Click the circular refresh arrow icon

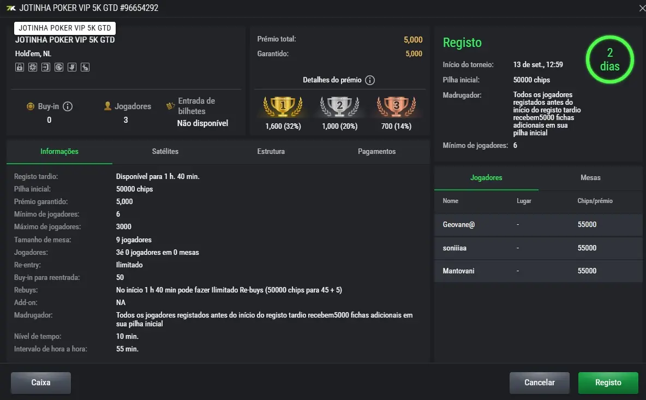(59, 67)
